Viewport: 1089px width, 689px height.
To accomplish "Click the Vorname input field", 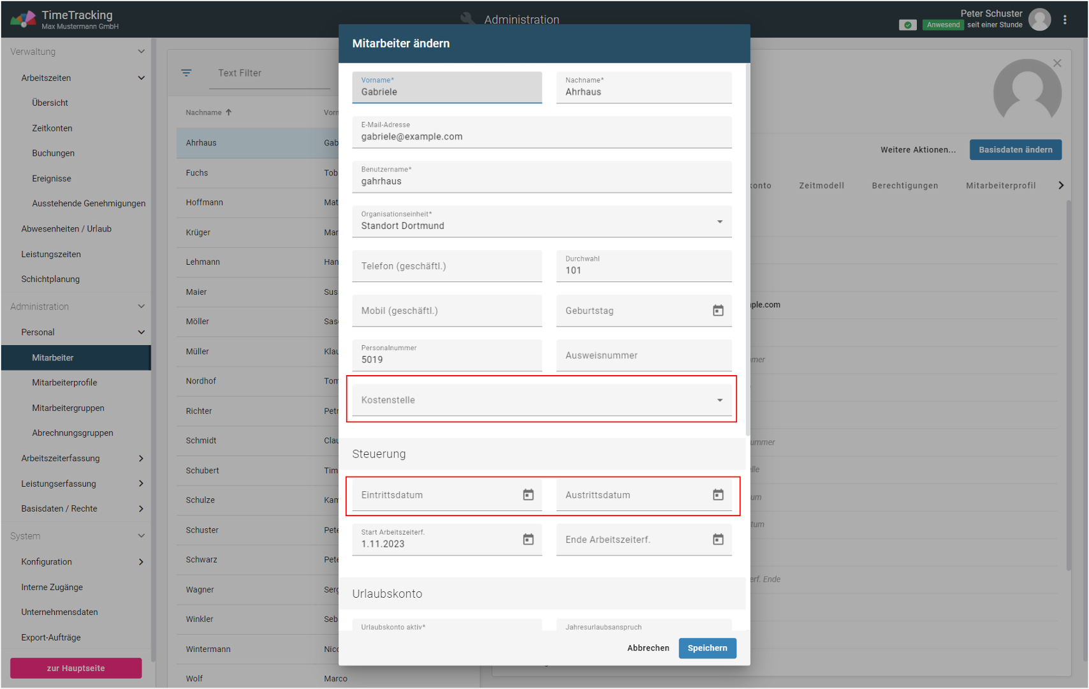I will tap(446, 92).
